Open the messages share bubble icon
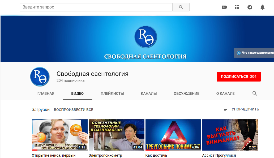274x158 pixels. 250,7
